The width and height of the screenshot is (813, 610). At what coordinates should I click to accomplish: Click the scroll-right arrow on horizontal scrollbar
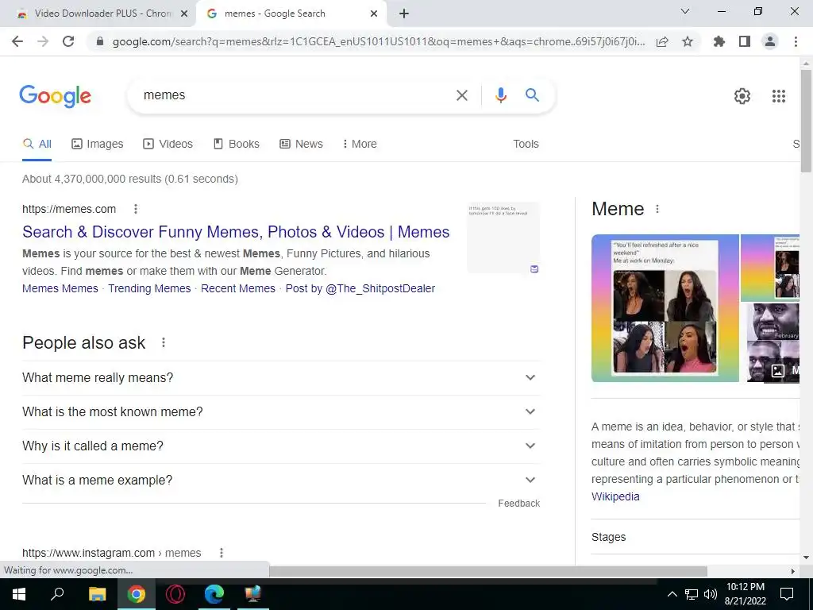792,571
